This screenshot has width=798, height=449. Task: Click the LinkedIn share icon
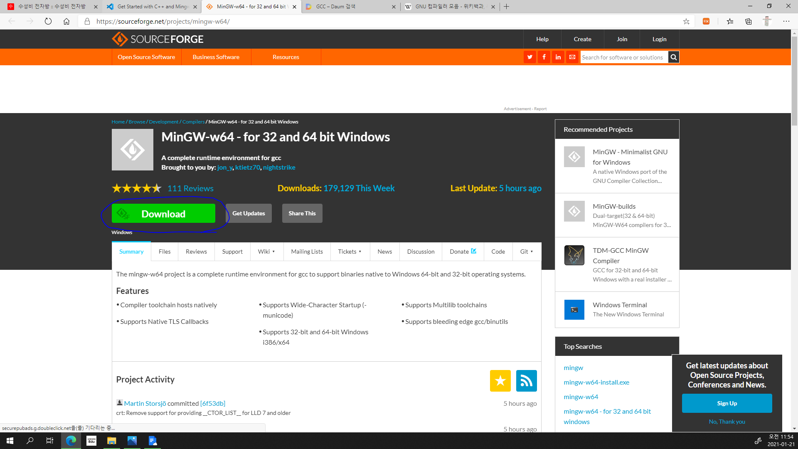coord(558,57)
